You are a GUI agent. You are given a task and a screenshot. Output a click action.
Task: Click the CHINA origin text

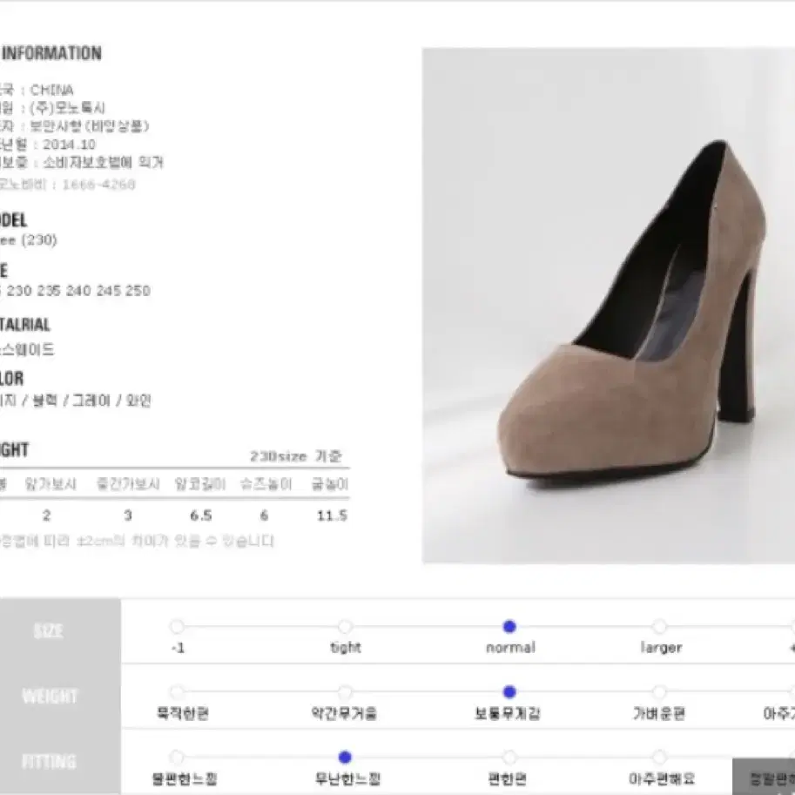[51, 91]
